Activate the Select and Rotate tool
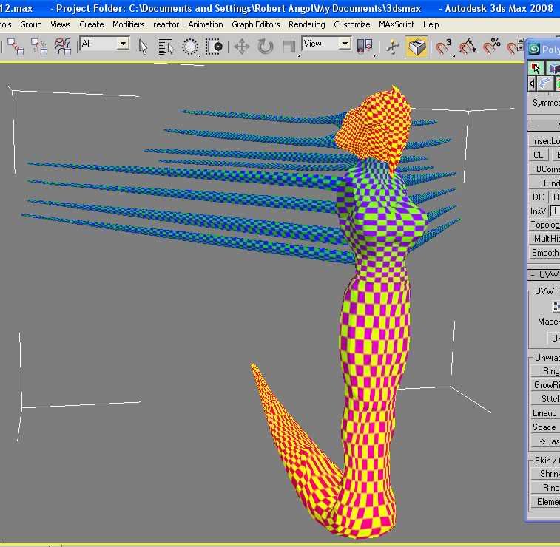The image size is (560, 547). click(266, 47)
